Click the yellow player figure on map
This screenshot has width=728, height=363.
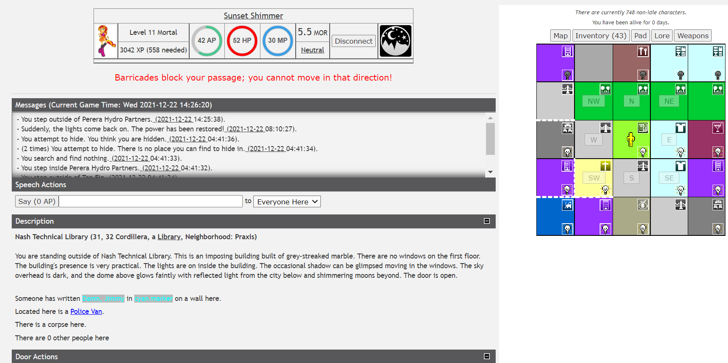coord(630,140)
